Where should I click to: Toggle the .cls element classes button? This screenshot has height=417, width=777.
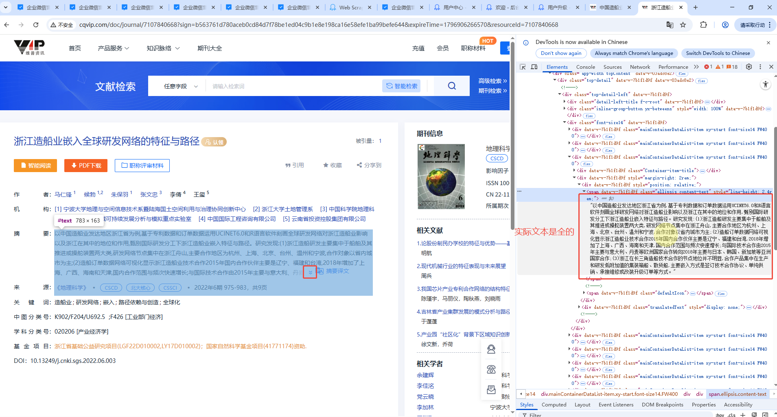[x=731, y=415]
